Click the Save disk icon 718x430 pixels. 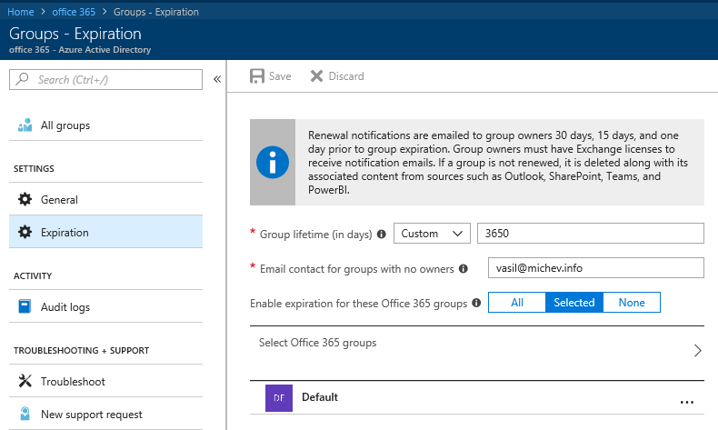pos(257,76)
